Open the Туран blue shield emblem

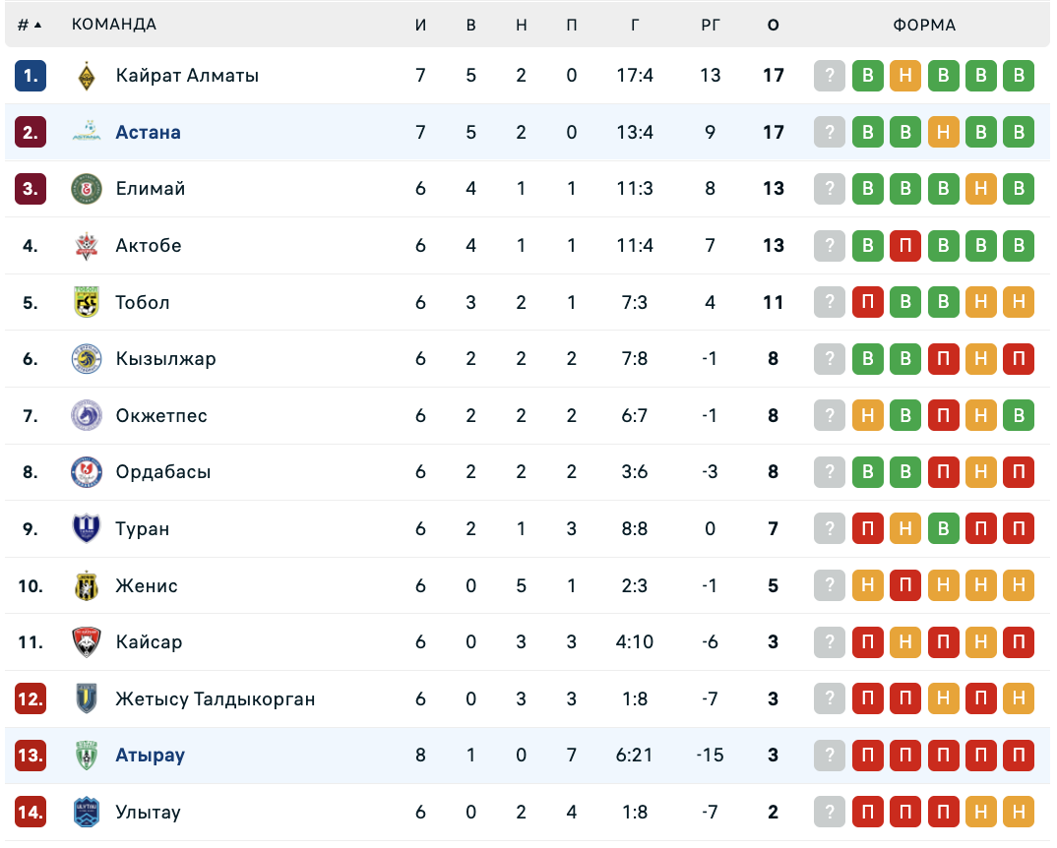coord(87,528)
